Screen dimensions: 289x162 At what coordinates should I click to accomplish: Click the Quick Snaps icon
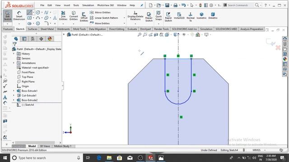(x=158, y=16)
